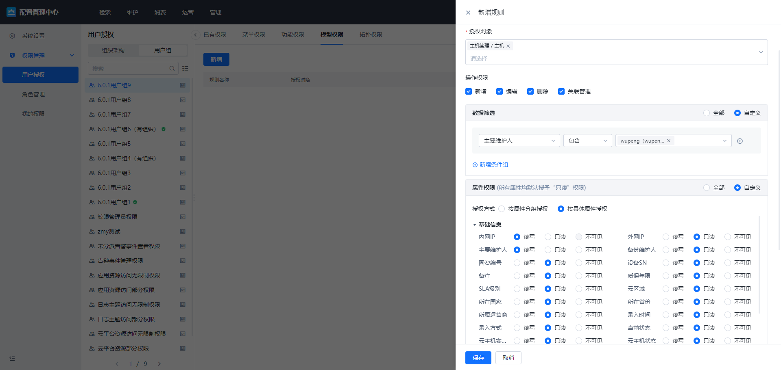781x370 pixels.
Task: Go to next page in user group pagination
Action: coord(159,364)
